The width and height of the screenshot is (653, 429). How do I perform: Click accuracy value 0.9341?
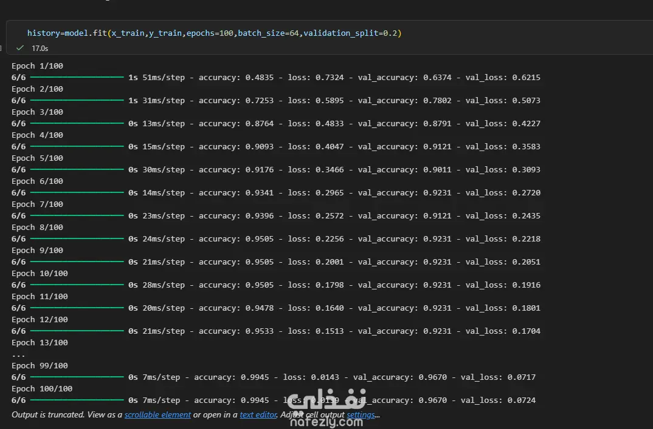[260, 193]
